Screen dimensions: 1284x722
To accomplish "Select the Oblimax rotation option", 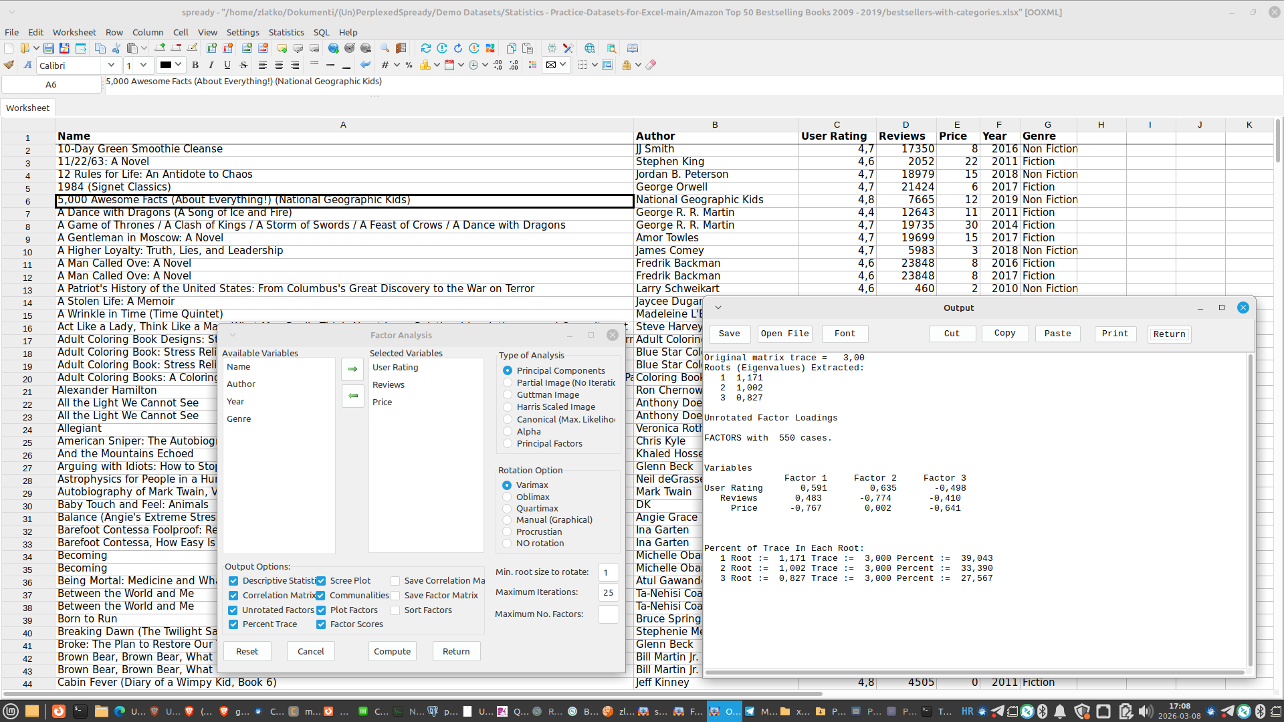I will [507, 497].
